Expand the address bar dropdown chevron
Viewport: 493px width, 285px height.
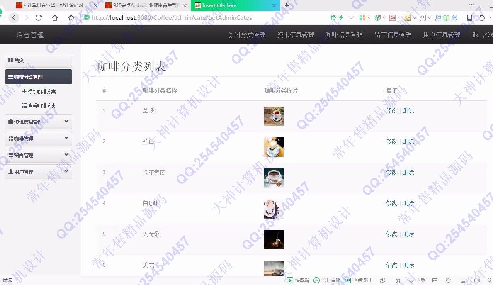pos(351,18)
